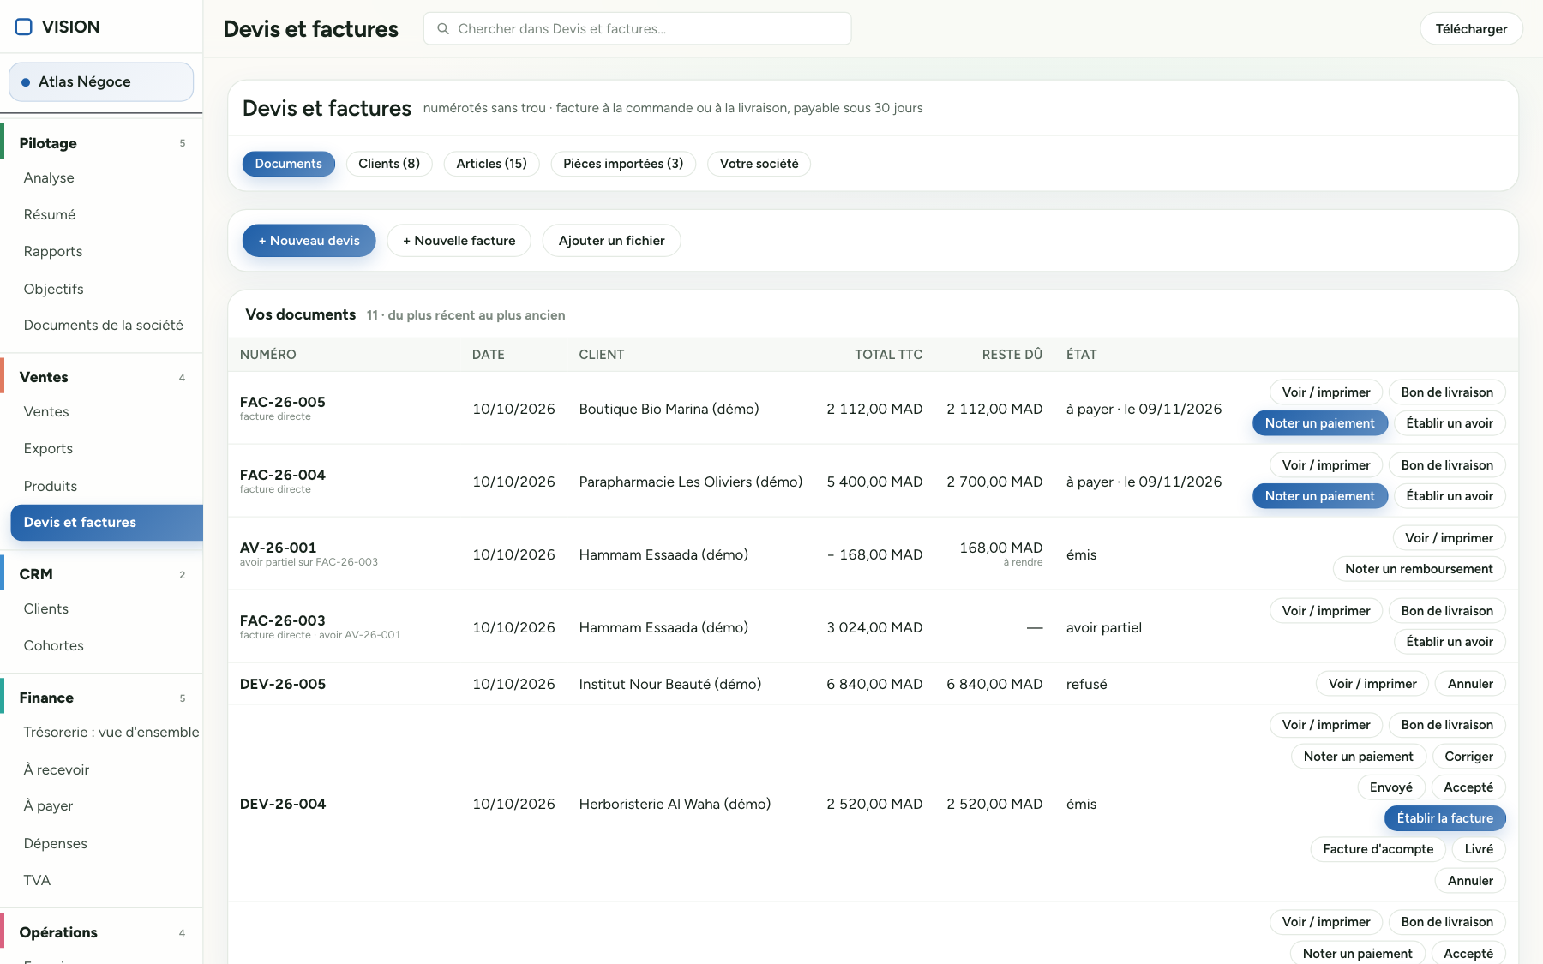Switch to the Clients (8) tab
Screen dimensions: 1543x964
[389, 164]
